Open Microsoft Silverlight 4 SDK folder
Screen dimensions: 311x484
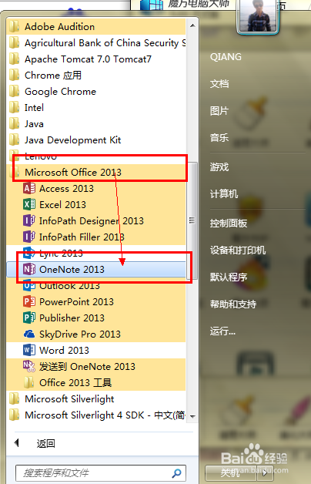pos(96,415)
